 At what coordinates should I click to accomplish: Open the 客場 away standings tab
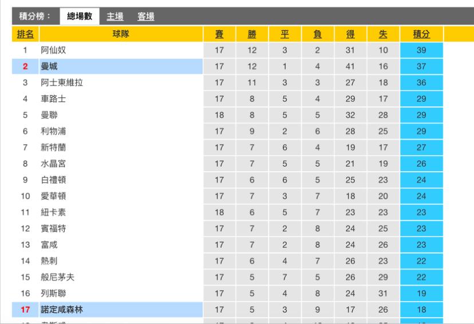click(146, 17)
